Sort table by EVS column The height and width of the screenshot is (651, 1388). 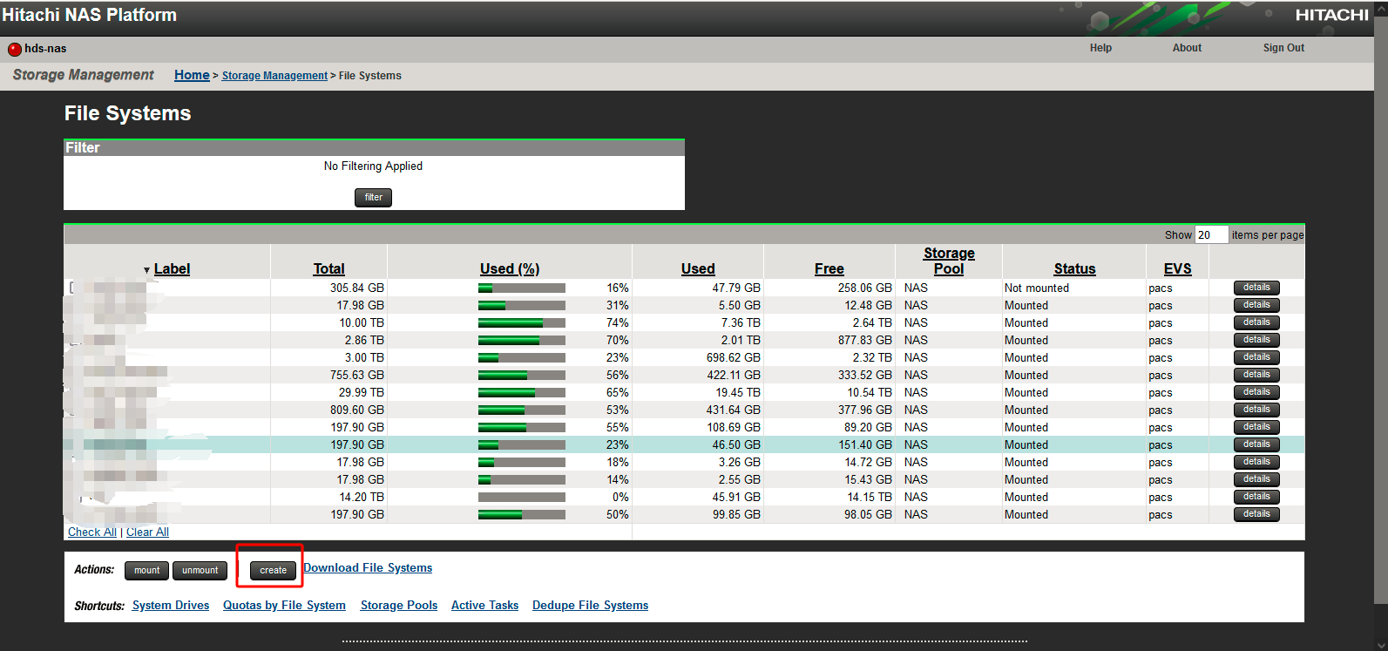click(x=1177, y=269)
